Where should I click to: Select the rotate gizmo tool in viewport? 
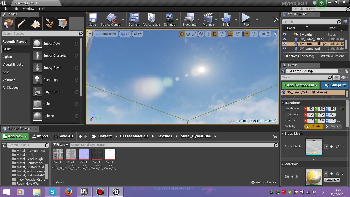[188, 34]
